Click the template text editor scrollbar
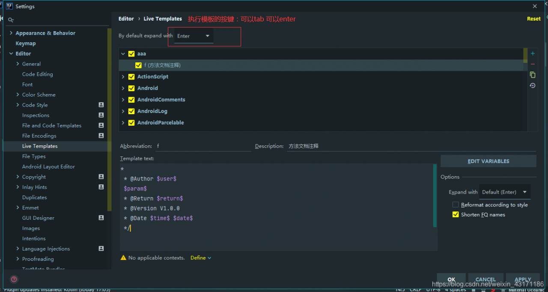 tap(435, 196)
